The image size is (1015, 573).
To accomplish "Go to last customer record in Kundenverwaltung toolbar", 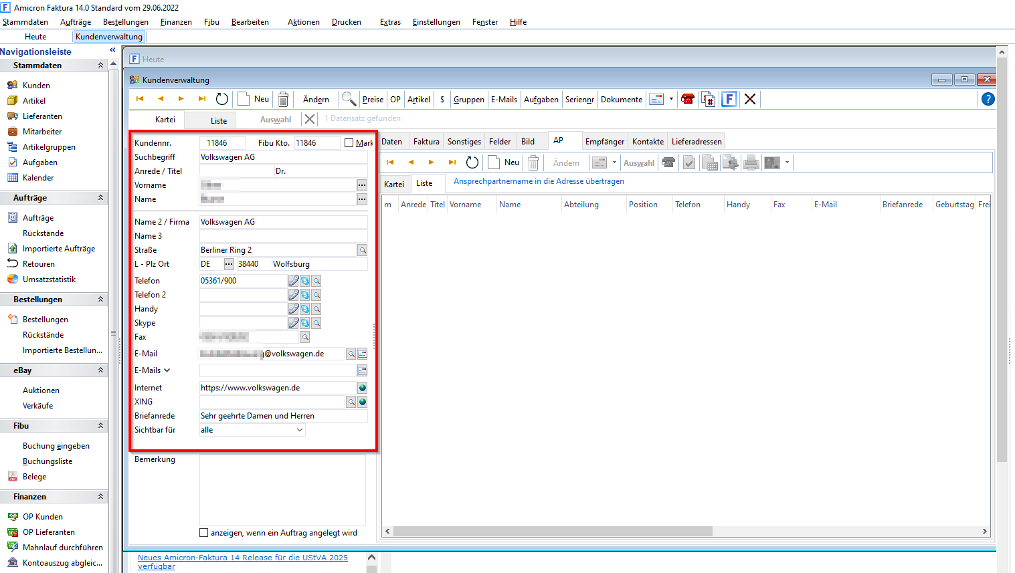I will (x=201, y=99).
